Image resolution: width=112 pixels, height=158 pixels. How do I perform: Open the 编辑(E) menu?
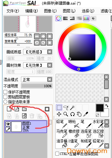tap(32, 11)
